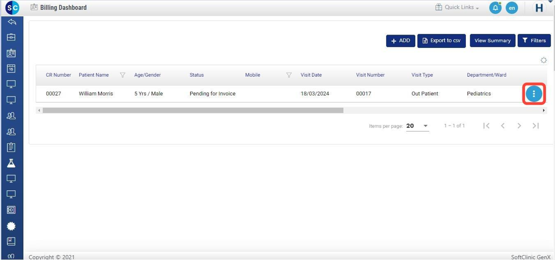Open the Filters panel
This screenshot has height=260, width=555.
point(534,41)
